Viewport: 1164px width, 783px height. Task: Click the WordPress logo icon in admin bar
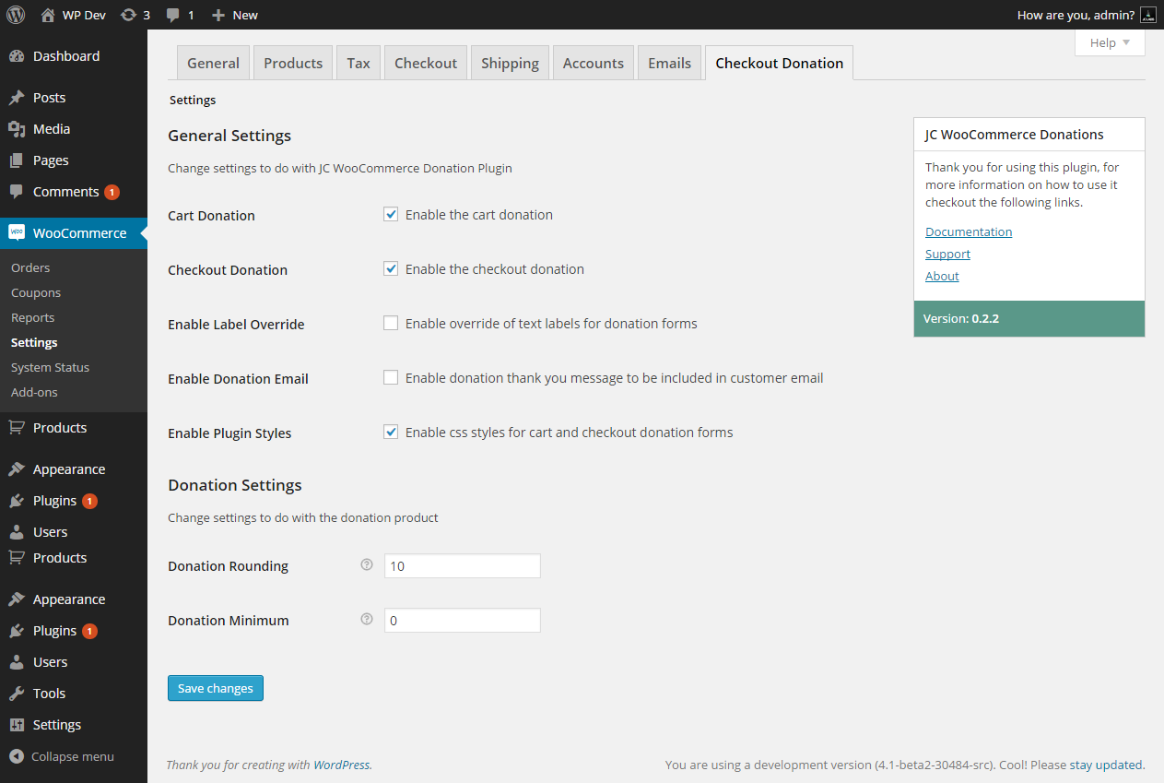tap(16, 15)
